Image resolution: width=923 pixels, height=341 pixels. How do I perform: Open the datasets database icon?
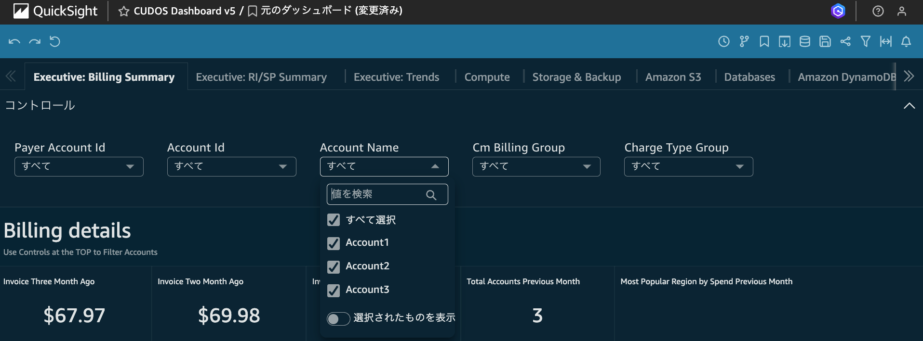[x=805, y=41]
